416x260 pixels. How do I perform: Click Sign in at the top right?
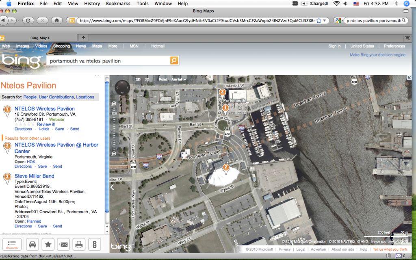[334, 46]
